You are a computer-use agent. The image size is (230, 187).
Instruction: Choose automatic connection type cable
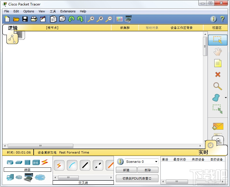59,165
